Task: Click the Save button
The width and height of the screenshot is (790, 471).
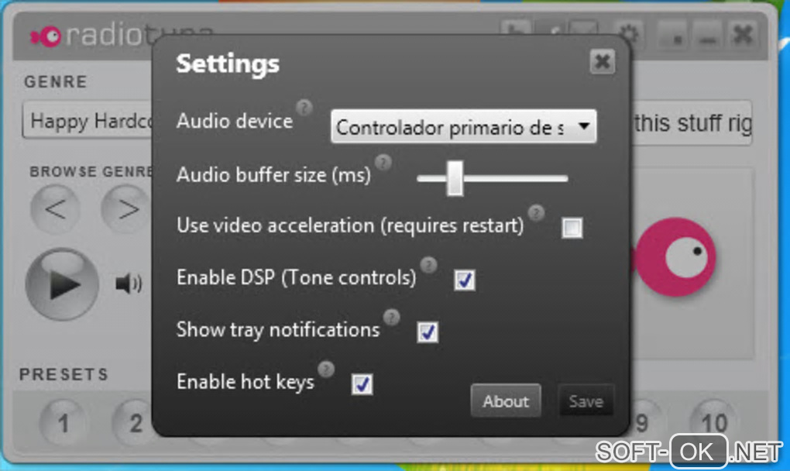Action: pos(586,401)
